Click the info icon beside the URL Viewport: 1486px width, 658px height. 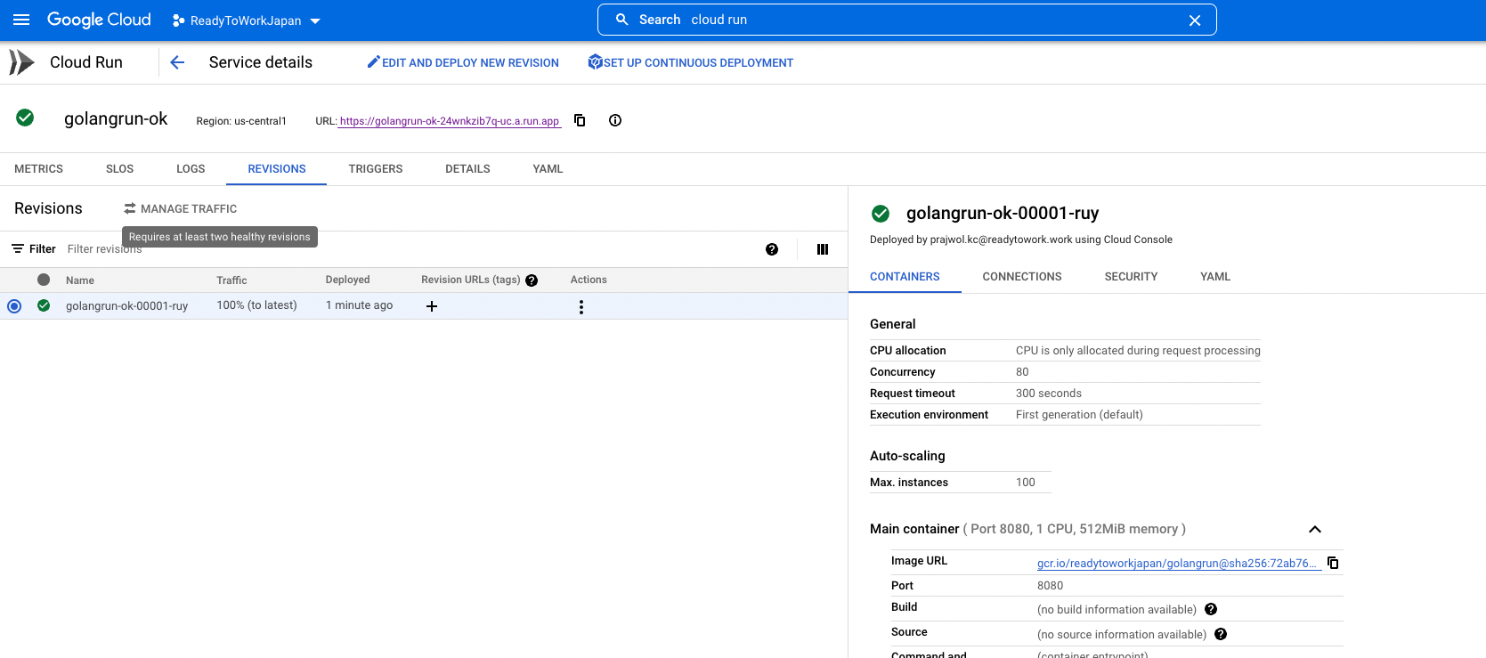click(615, 120)
